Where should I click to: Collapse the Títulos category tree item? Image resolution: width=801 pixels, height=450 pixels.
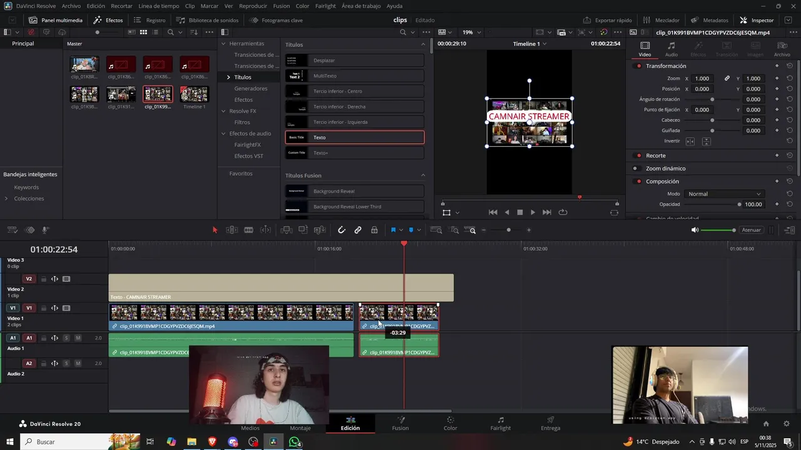[228, 77]
